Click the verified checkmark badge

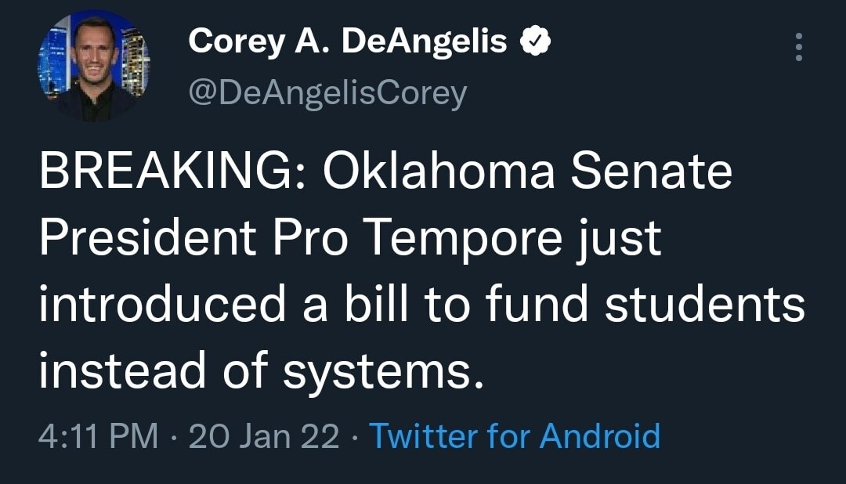tap(536, 41)
